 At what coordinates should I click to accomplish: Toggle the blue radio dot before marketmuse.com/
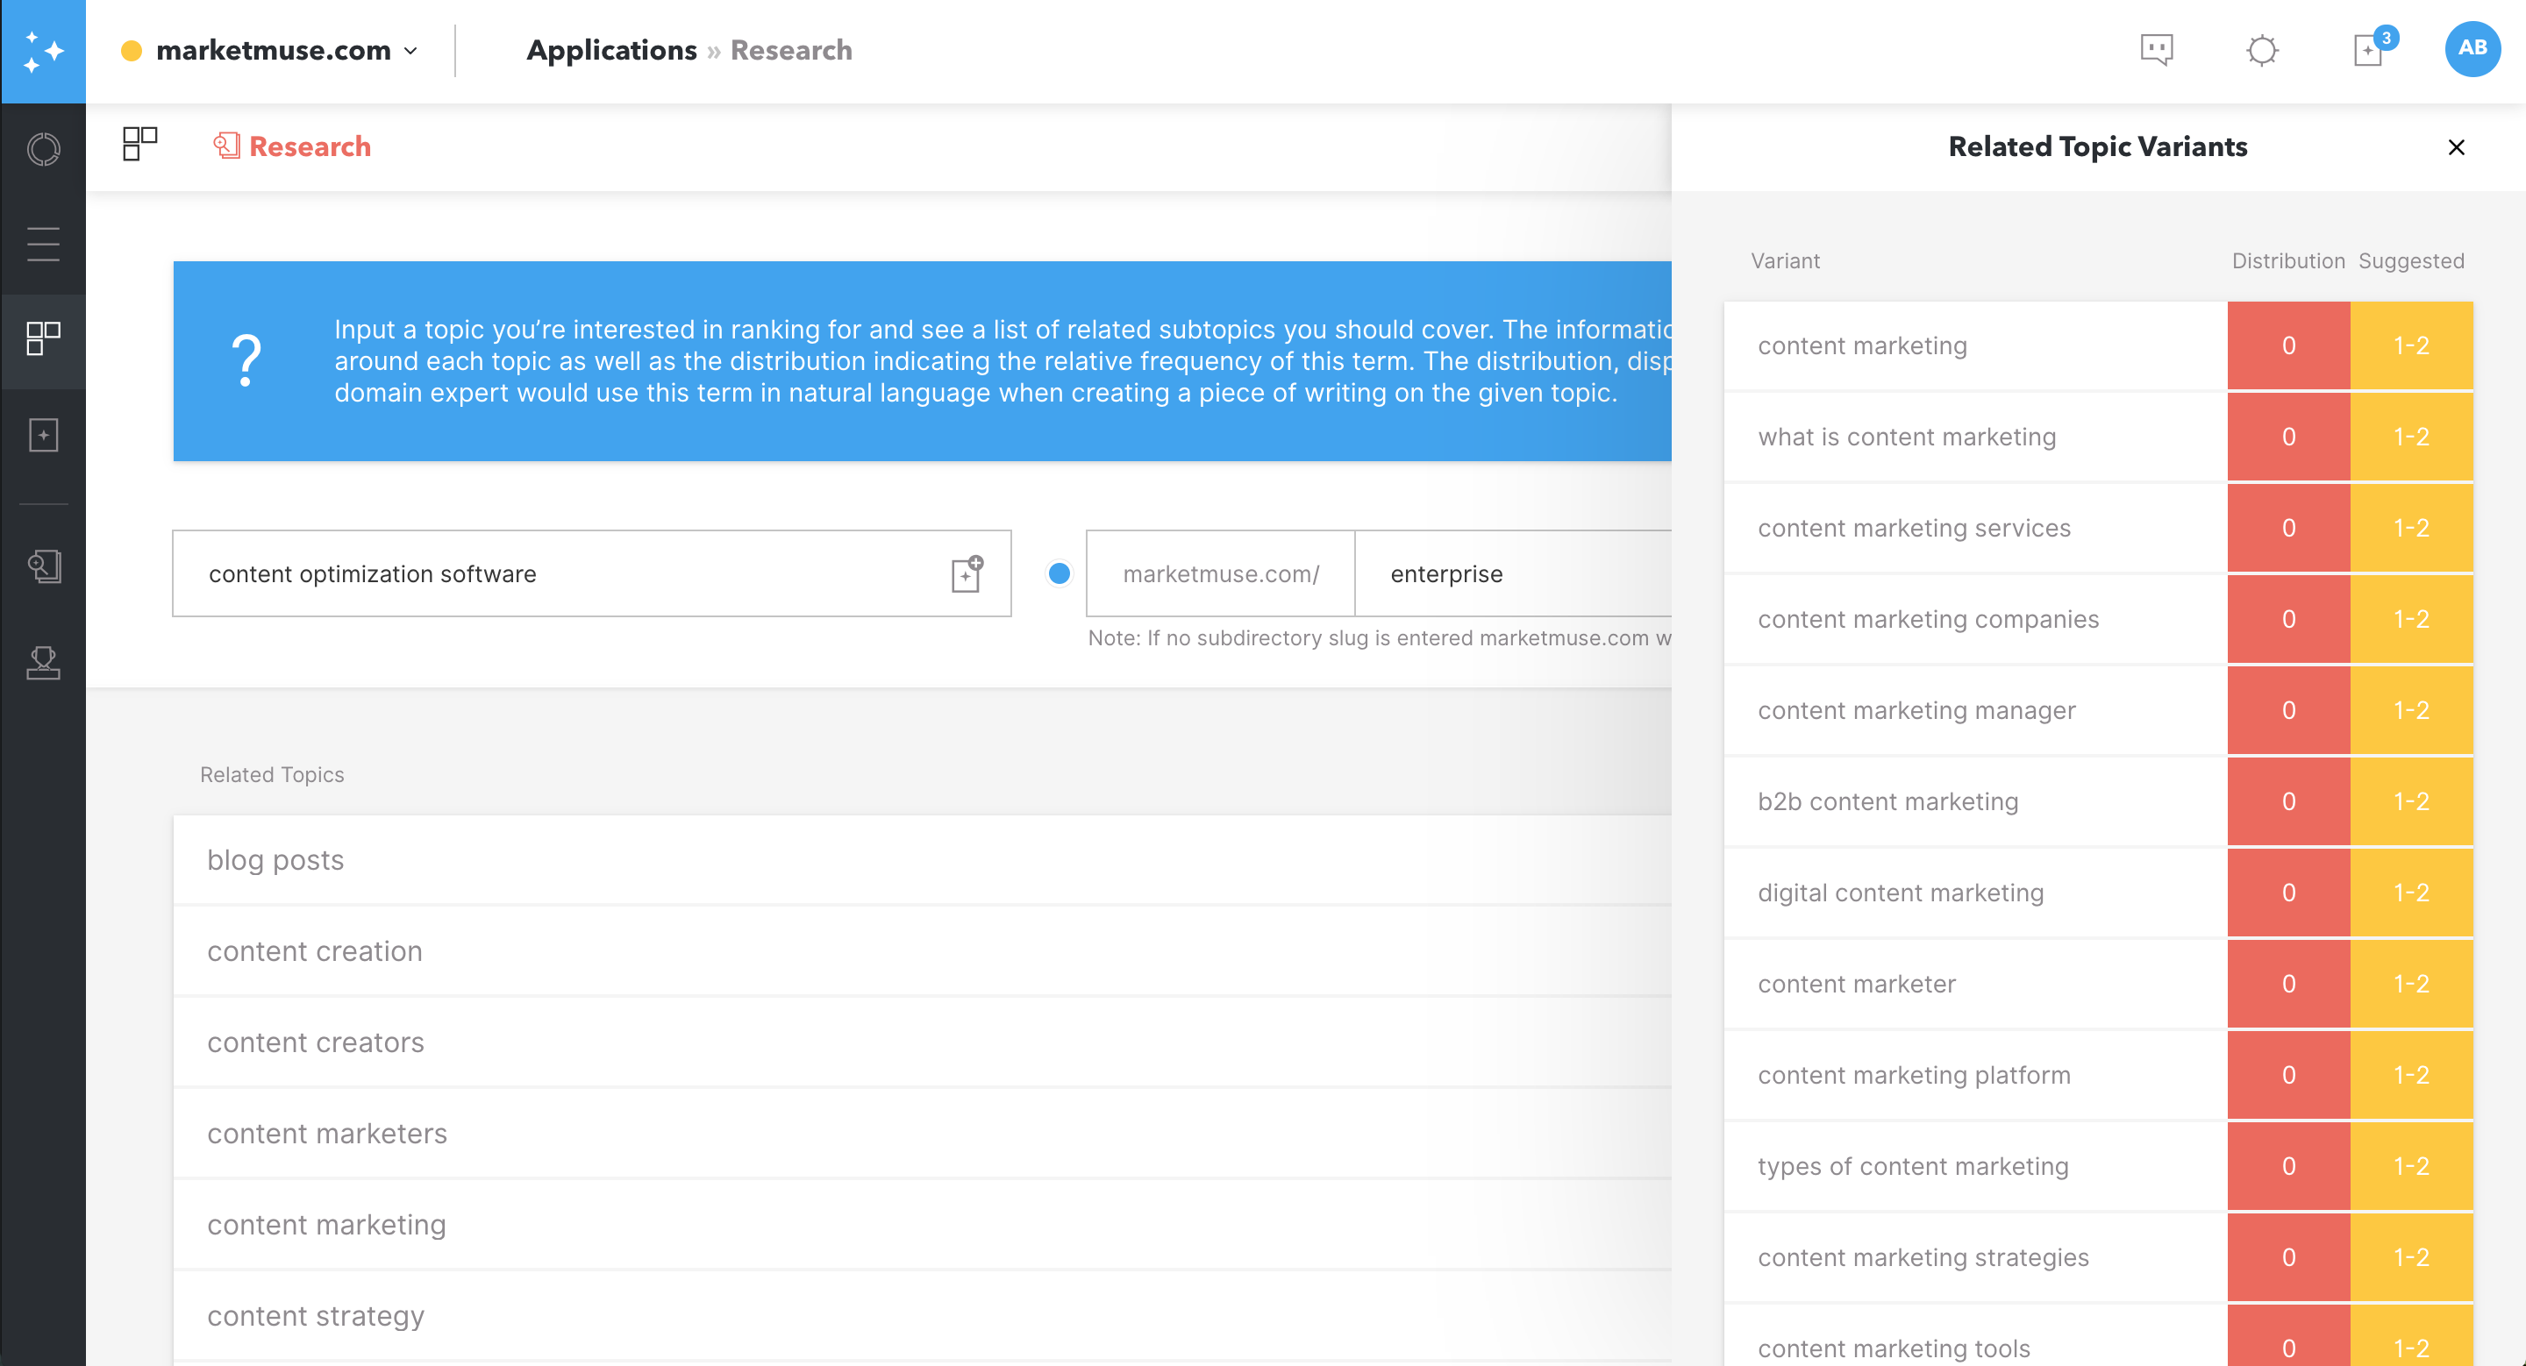(x=1059, y=574)
